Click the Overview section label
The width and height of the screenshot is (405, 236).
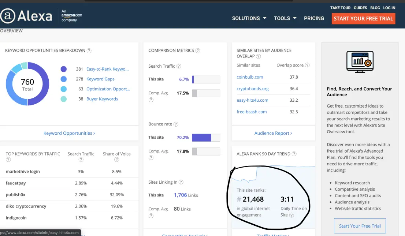[11, 31]
